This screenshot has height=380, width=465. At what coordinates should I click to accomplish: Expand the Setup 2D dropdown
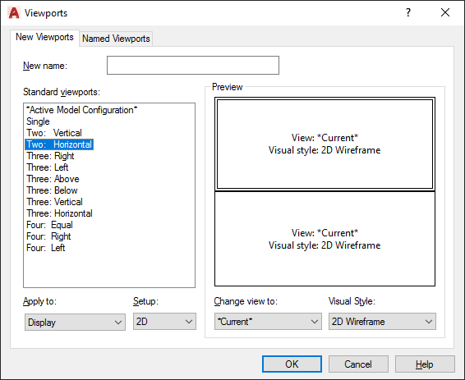[x=164, y=322]
